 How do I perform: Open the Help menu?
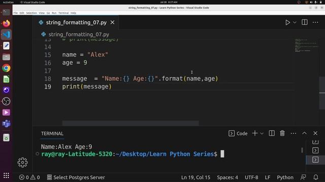[x=73, y=13]
